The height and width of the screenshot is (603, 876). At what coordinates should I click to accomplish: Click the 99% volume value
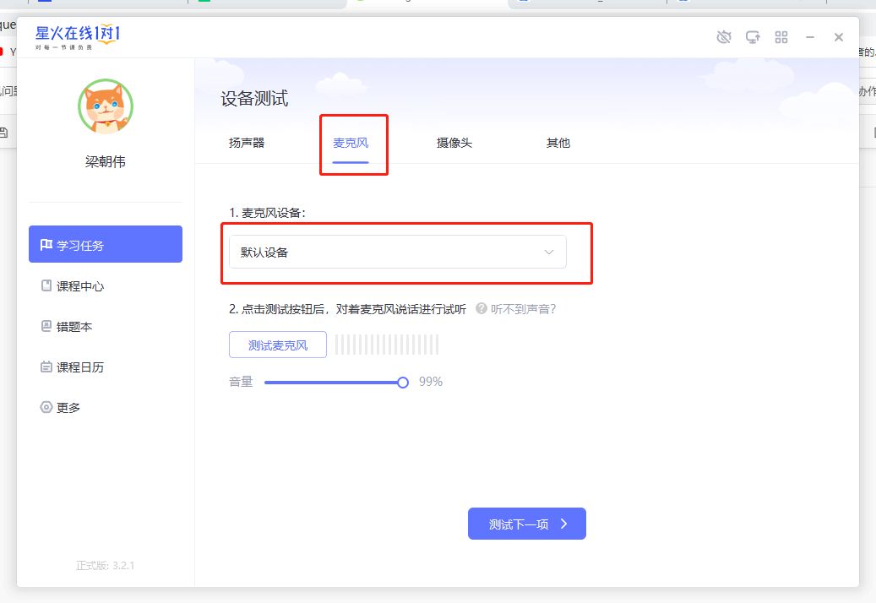tap(431, 382)
